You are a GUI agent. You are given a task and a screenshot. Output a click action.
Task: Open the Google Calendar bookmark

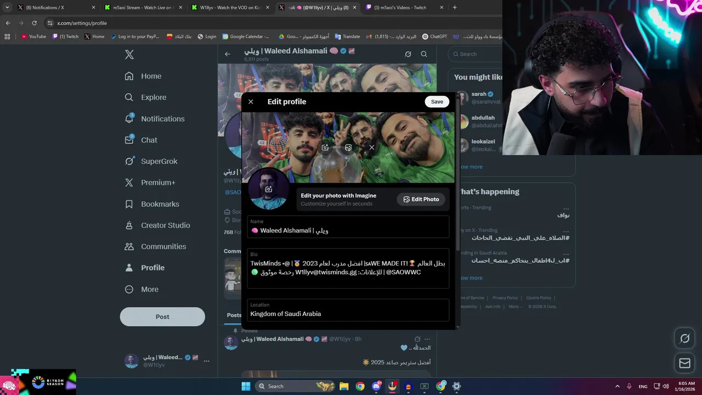[246, 37]
